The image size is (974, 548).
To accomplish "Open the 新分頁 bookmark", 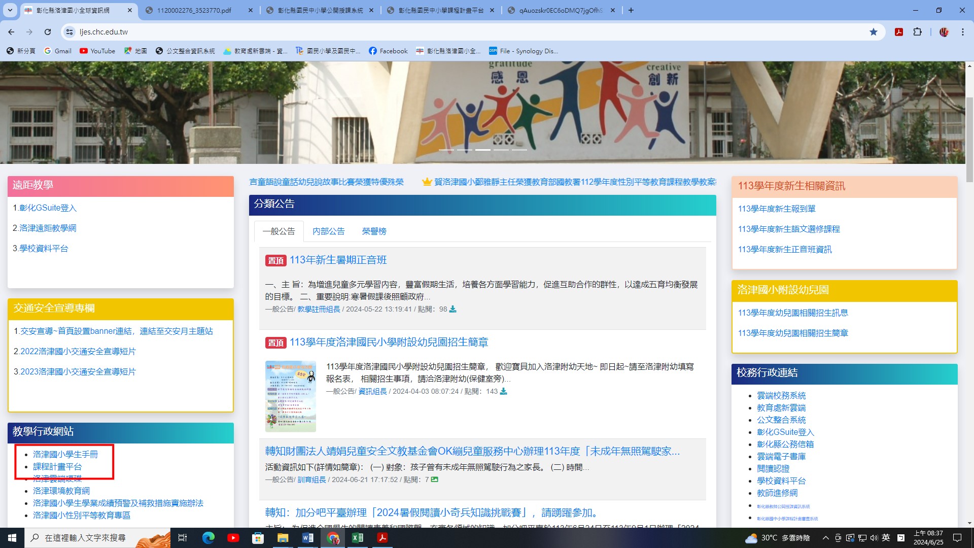I will (x=21, y=51).
